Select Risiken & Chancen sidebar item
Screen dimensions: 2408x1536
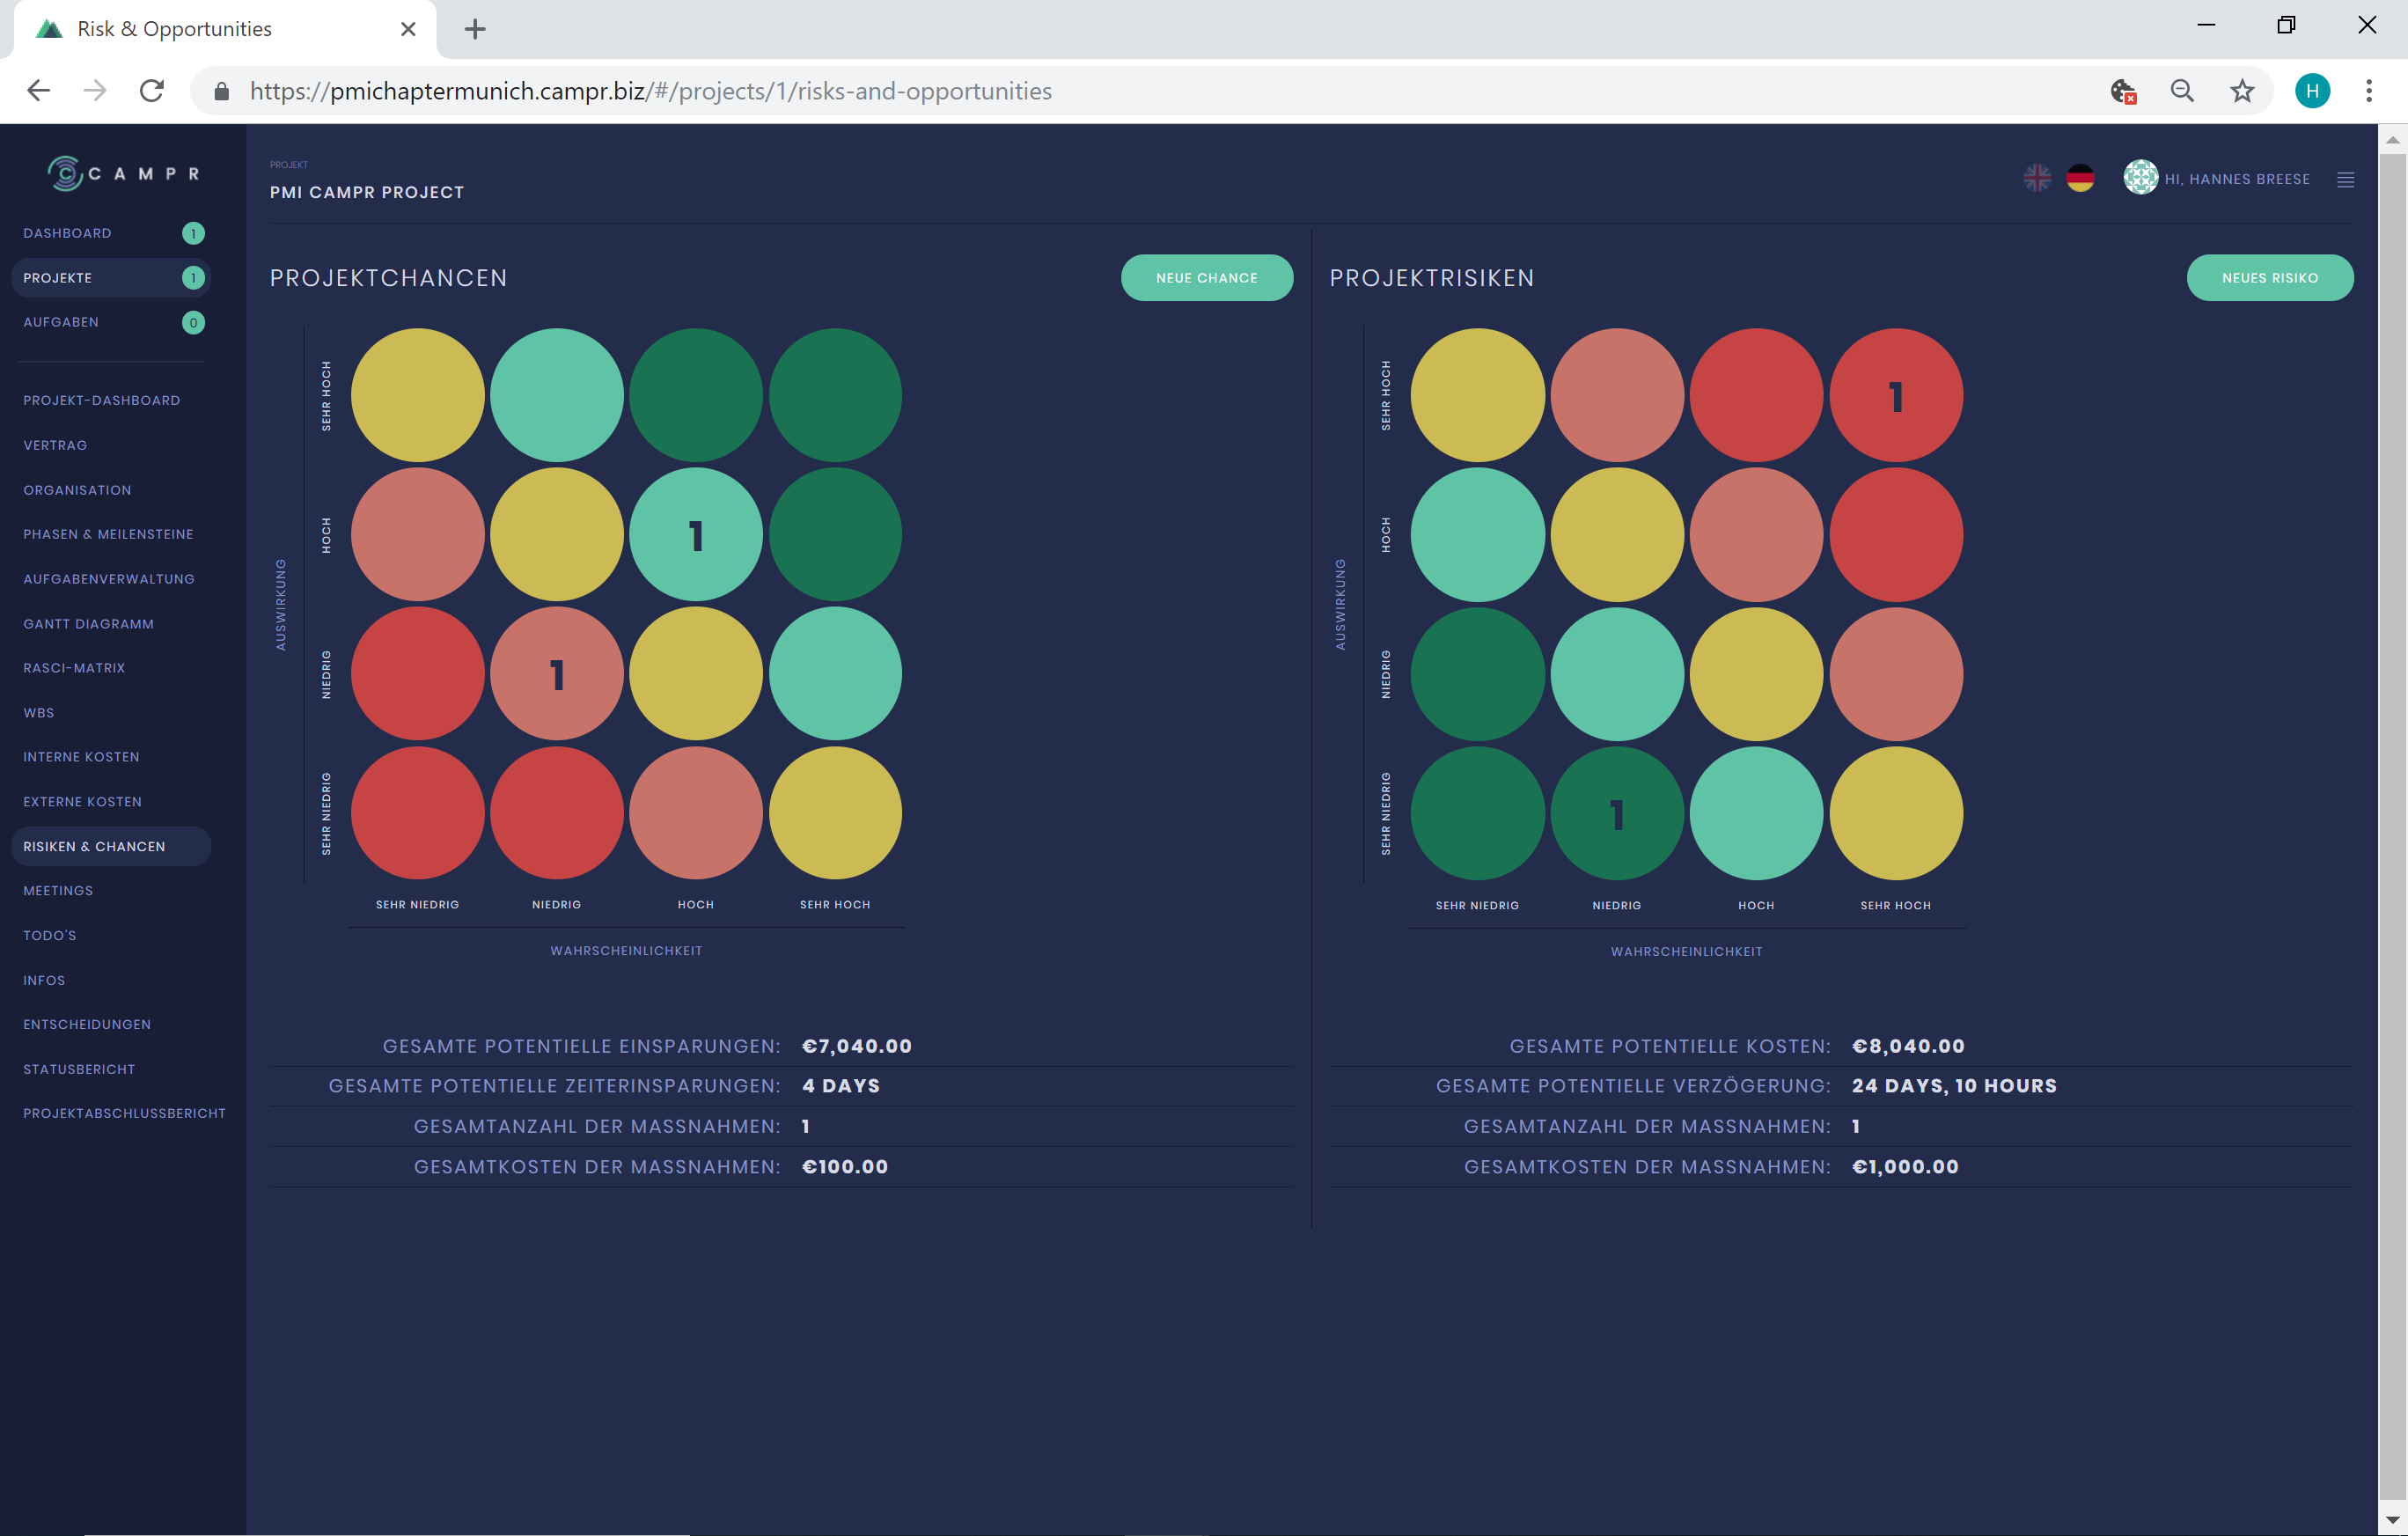coord(111,846)
